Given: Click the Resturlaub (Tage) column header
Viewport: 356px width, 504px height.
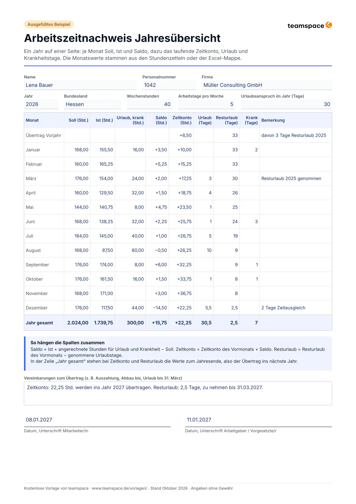Looking at the screenshot, I should [x=227, y=120].
